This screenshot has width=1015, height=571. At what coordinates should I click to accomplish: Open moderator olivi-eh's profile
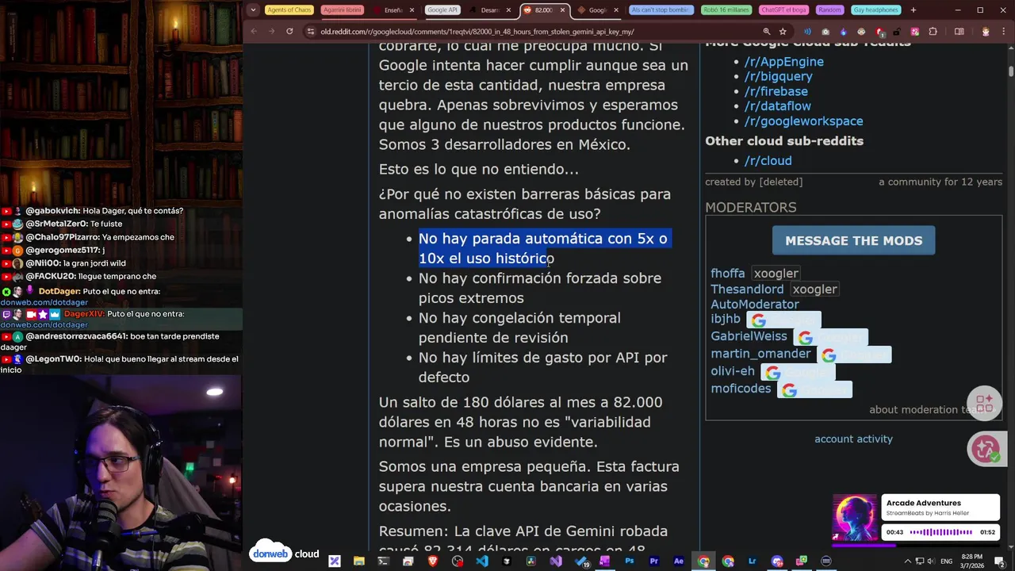[733, 371]
